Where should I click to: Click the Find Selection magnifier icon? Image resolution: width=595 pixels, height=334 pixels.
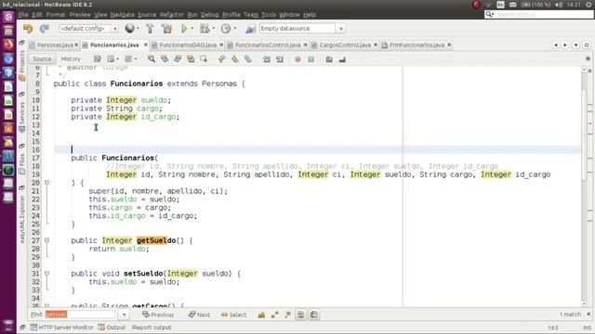[x=151, y=59]
